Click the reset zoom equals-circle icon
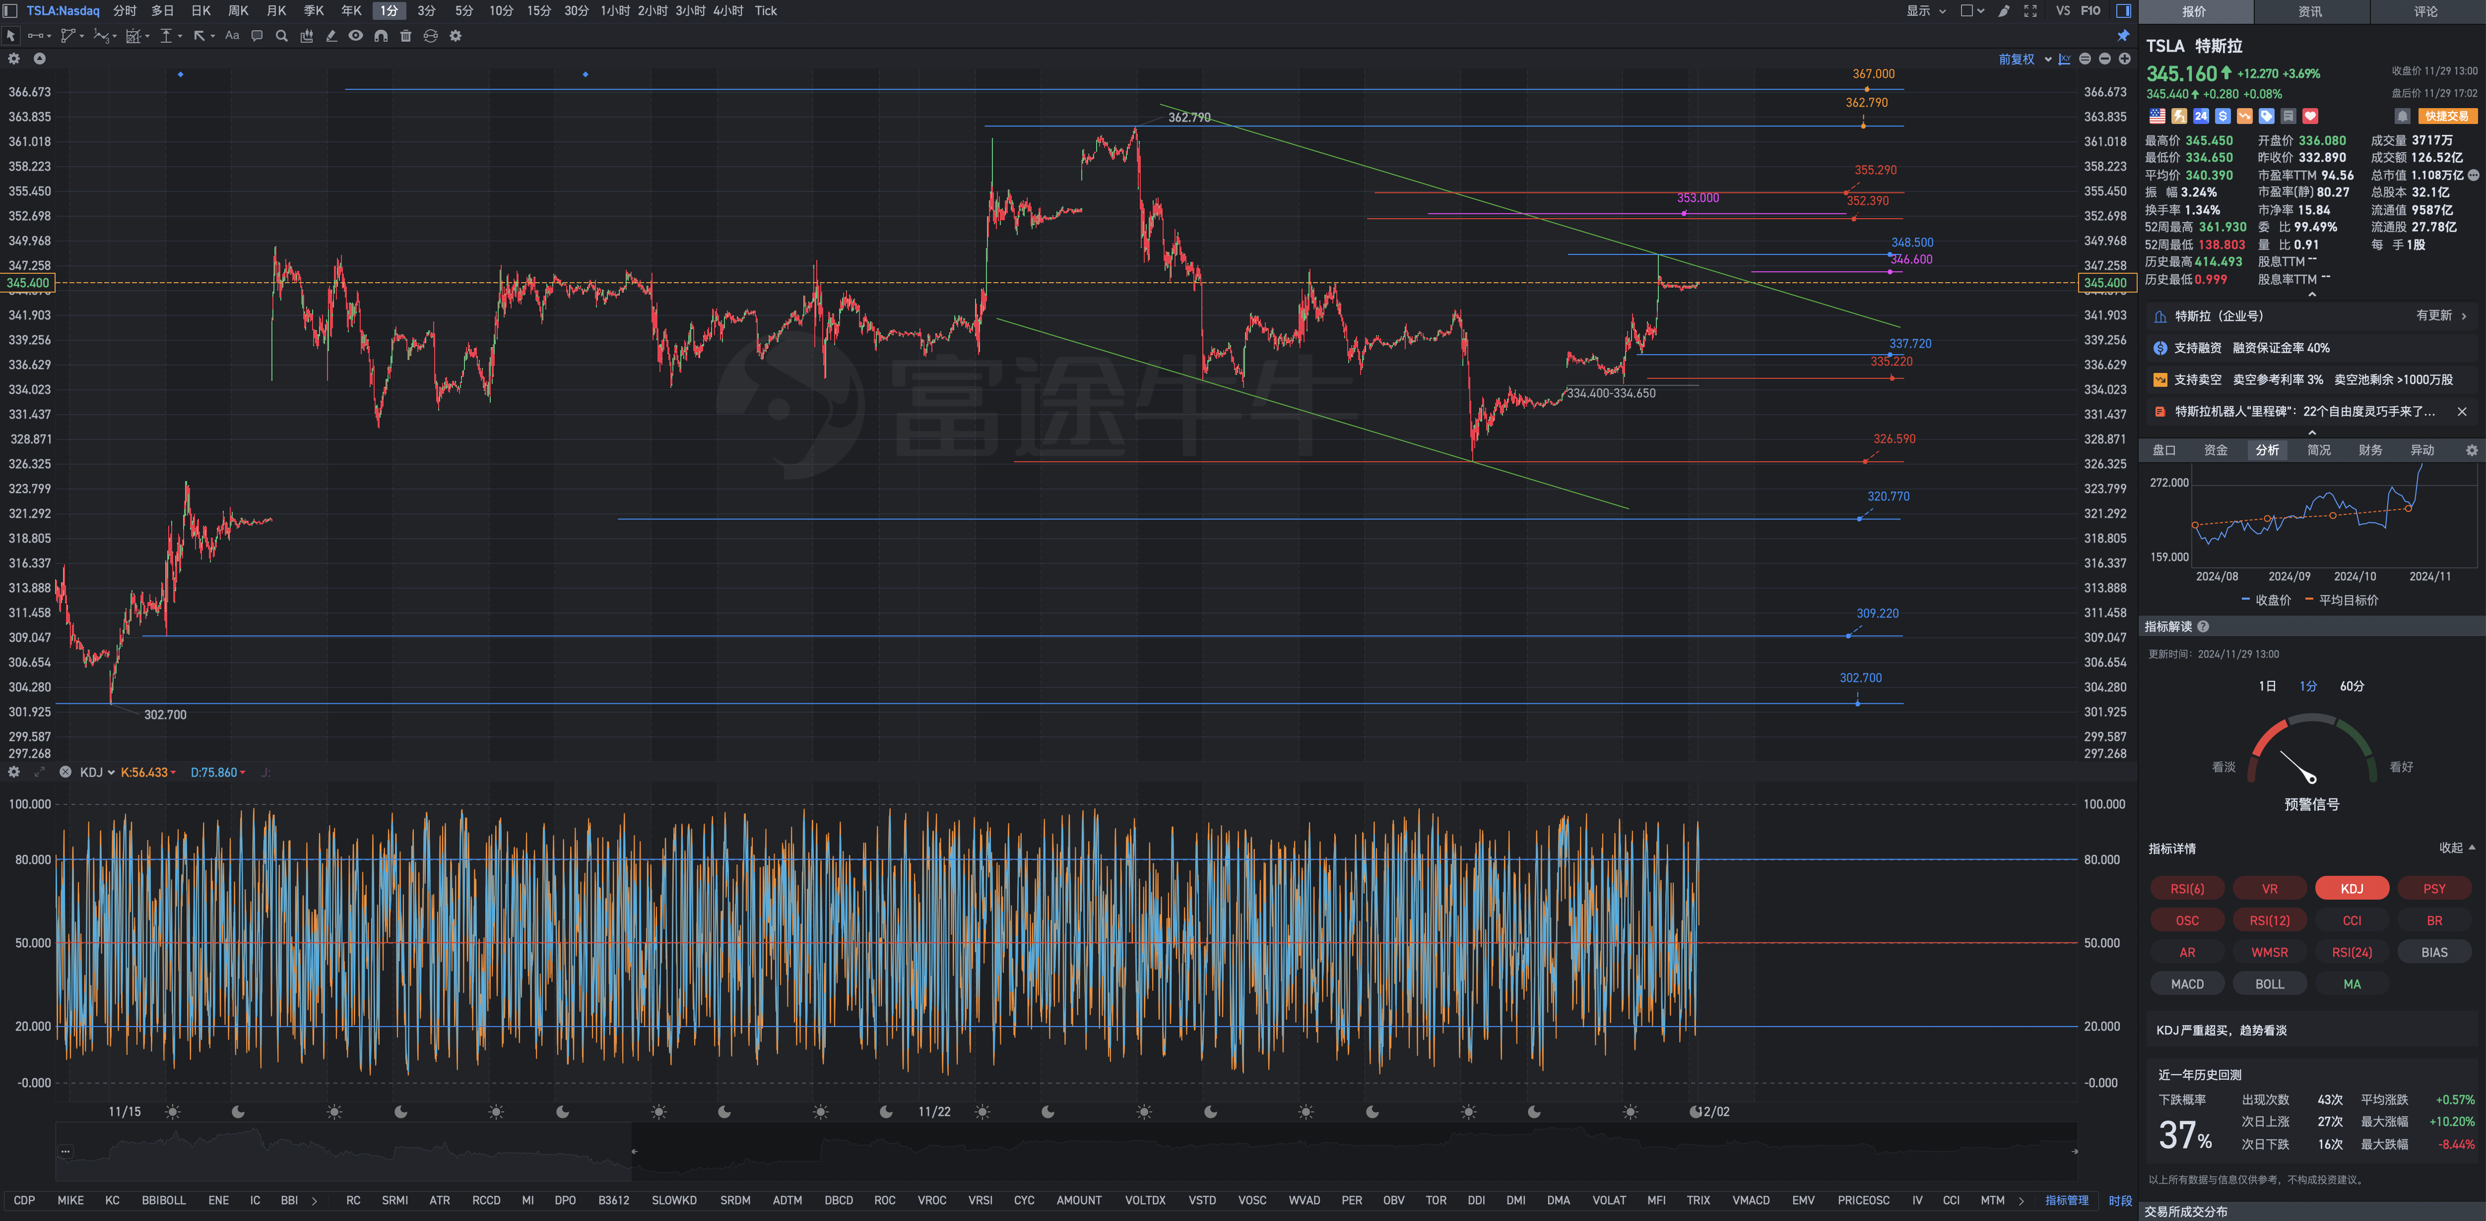This screenshot has width=2486, height=1221. (2085, 59)
